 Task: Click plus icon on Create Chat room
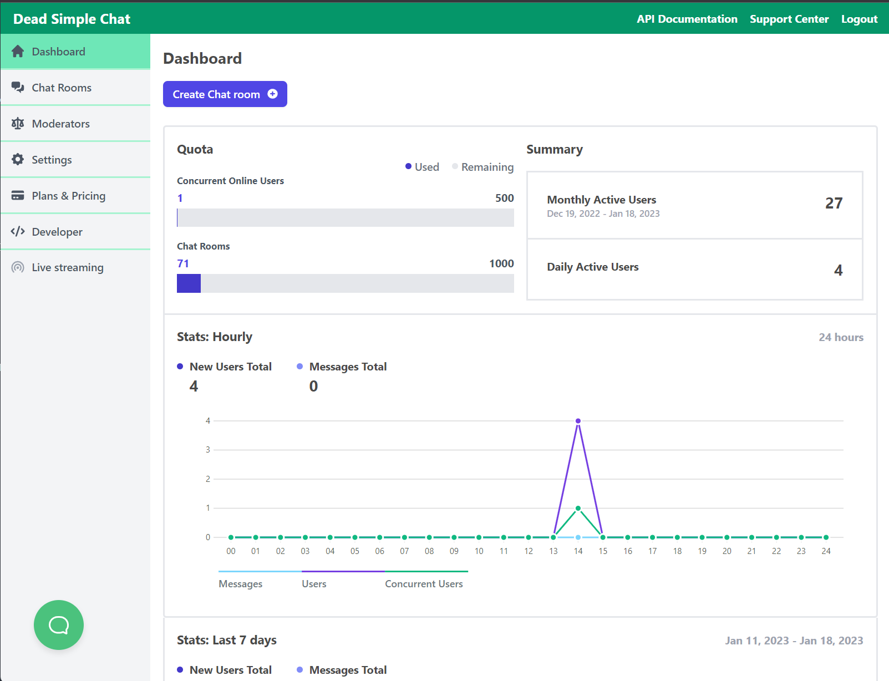point(272,94)
